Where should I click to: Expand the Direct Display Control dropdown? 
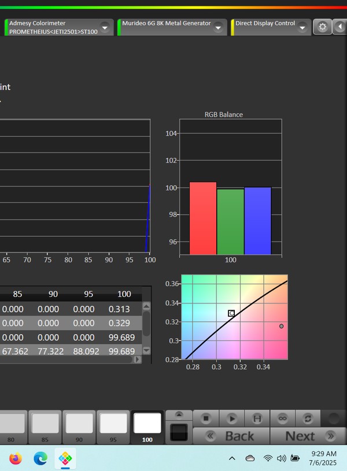click(302, 28)
